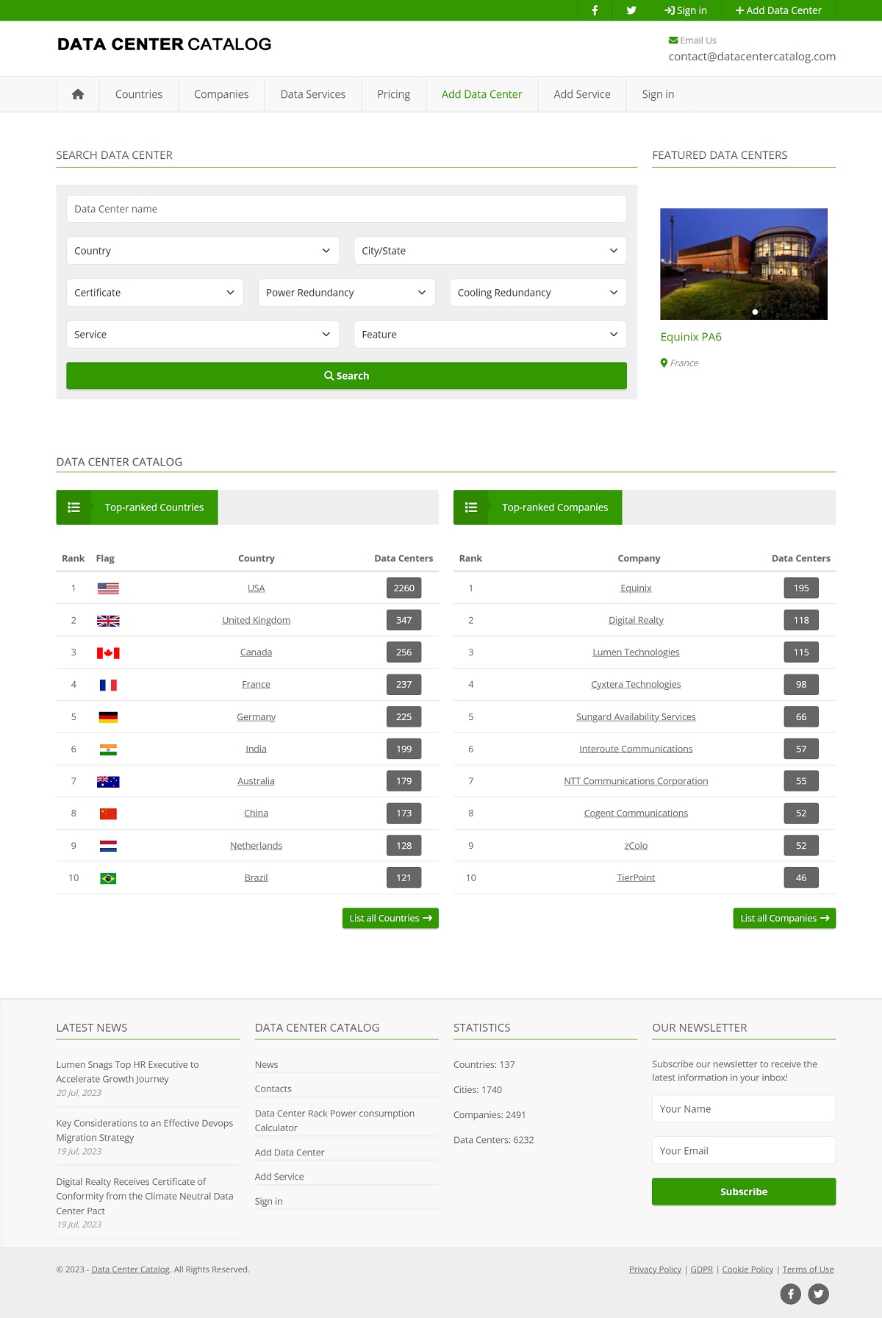Screen dimensions: 882x1318
Task: Select the carousel dot on featured image
Action: tap(755, 312)
